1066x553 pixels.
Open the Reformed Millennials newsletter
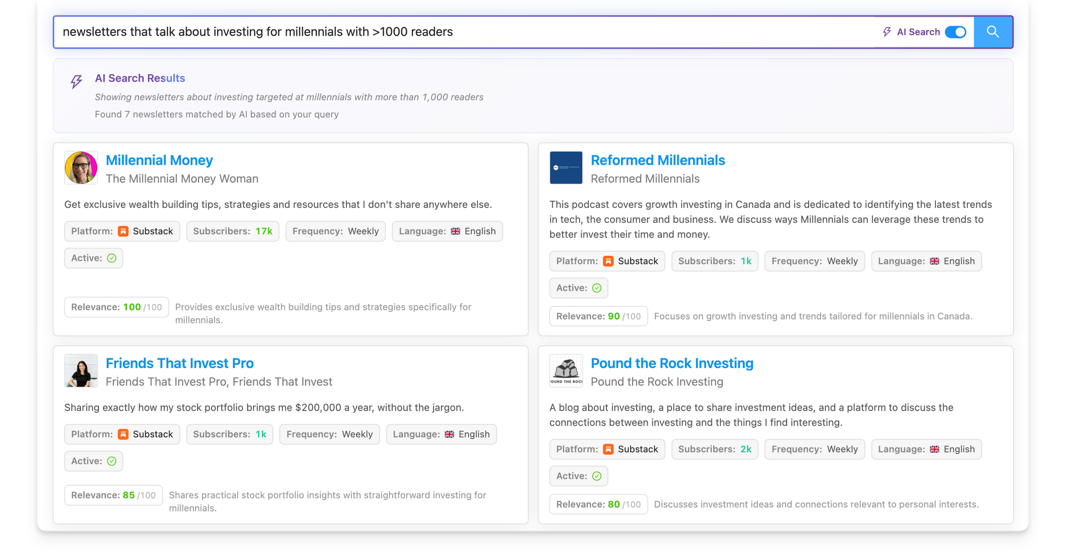point(658,160)
